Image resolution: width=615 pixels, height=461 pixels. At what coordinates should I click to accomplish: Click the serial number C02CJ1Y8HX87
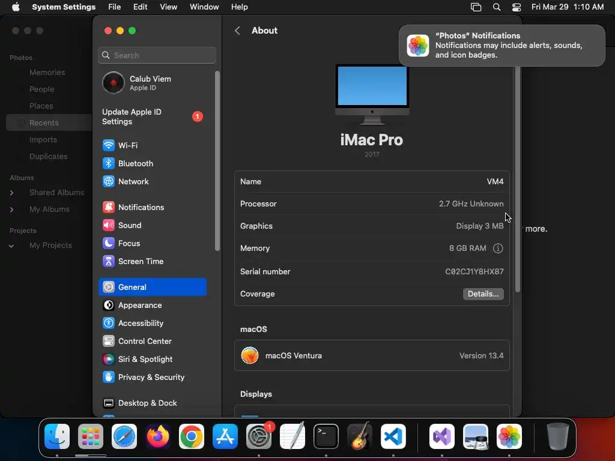[474, 272]
